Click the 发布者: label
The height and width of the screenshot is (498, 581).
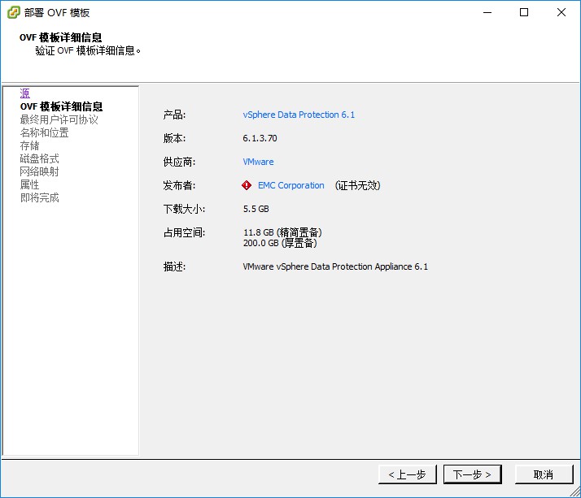(x=179, y=185)
